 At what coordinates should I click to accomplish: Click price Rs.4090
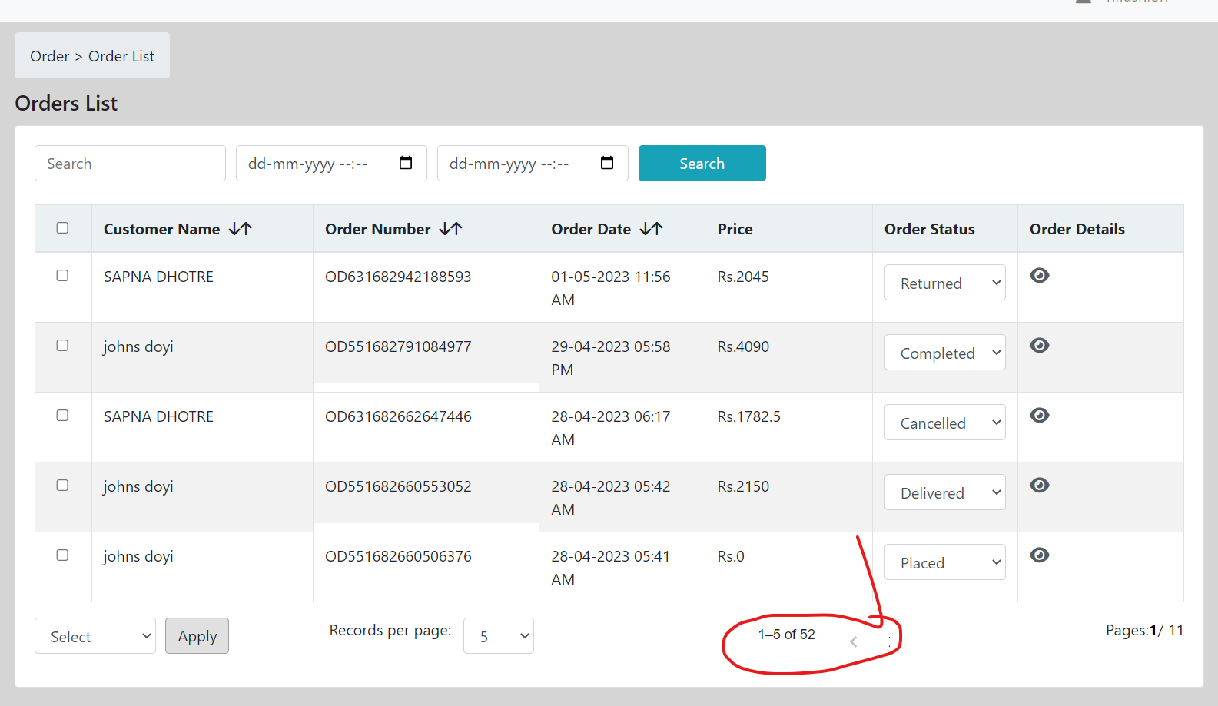click(x=743, y=346)
